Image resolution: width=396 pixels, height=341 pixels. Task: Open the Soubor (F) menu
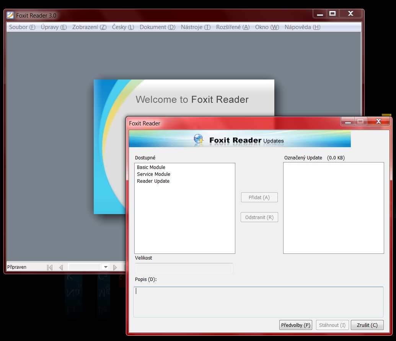click(x=22, y=27)
